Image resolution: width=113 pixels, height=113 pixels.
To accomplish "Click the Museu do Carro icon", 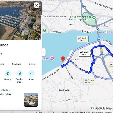I will click(x=98, y=29).
